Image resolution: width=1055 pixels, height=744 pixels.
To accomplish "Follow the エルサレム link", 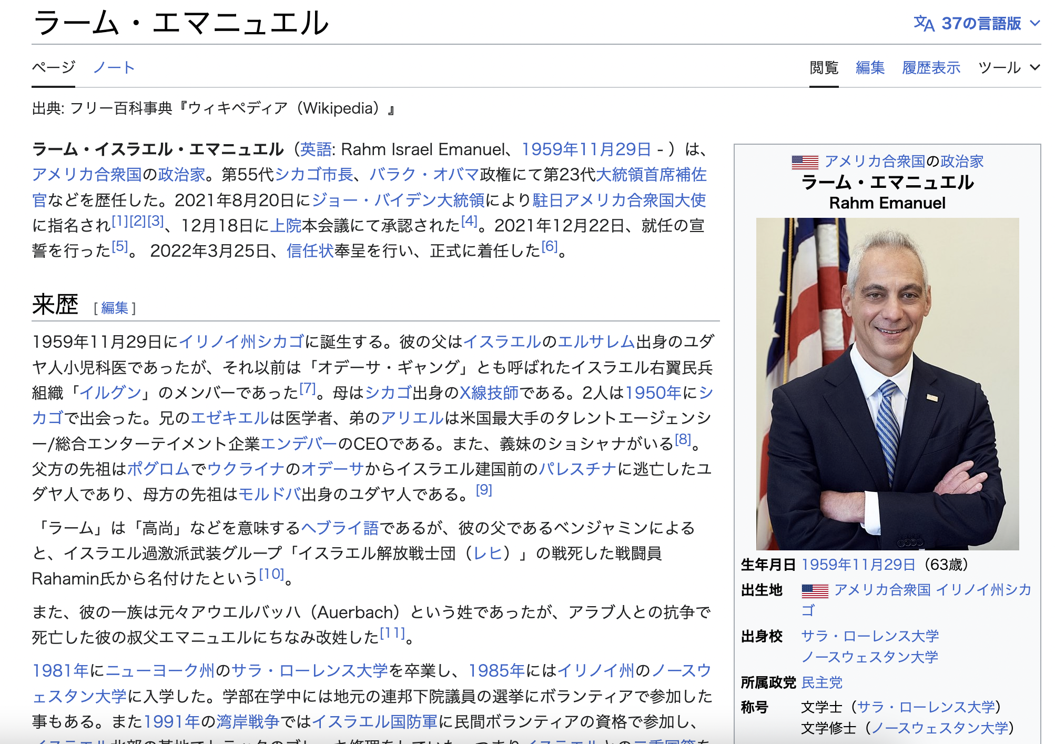I will click(596, 341).
